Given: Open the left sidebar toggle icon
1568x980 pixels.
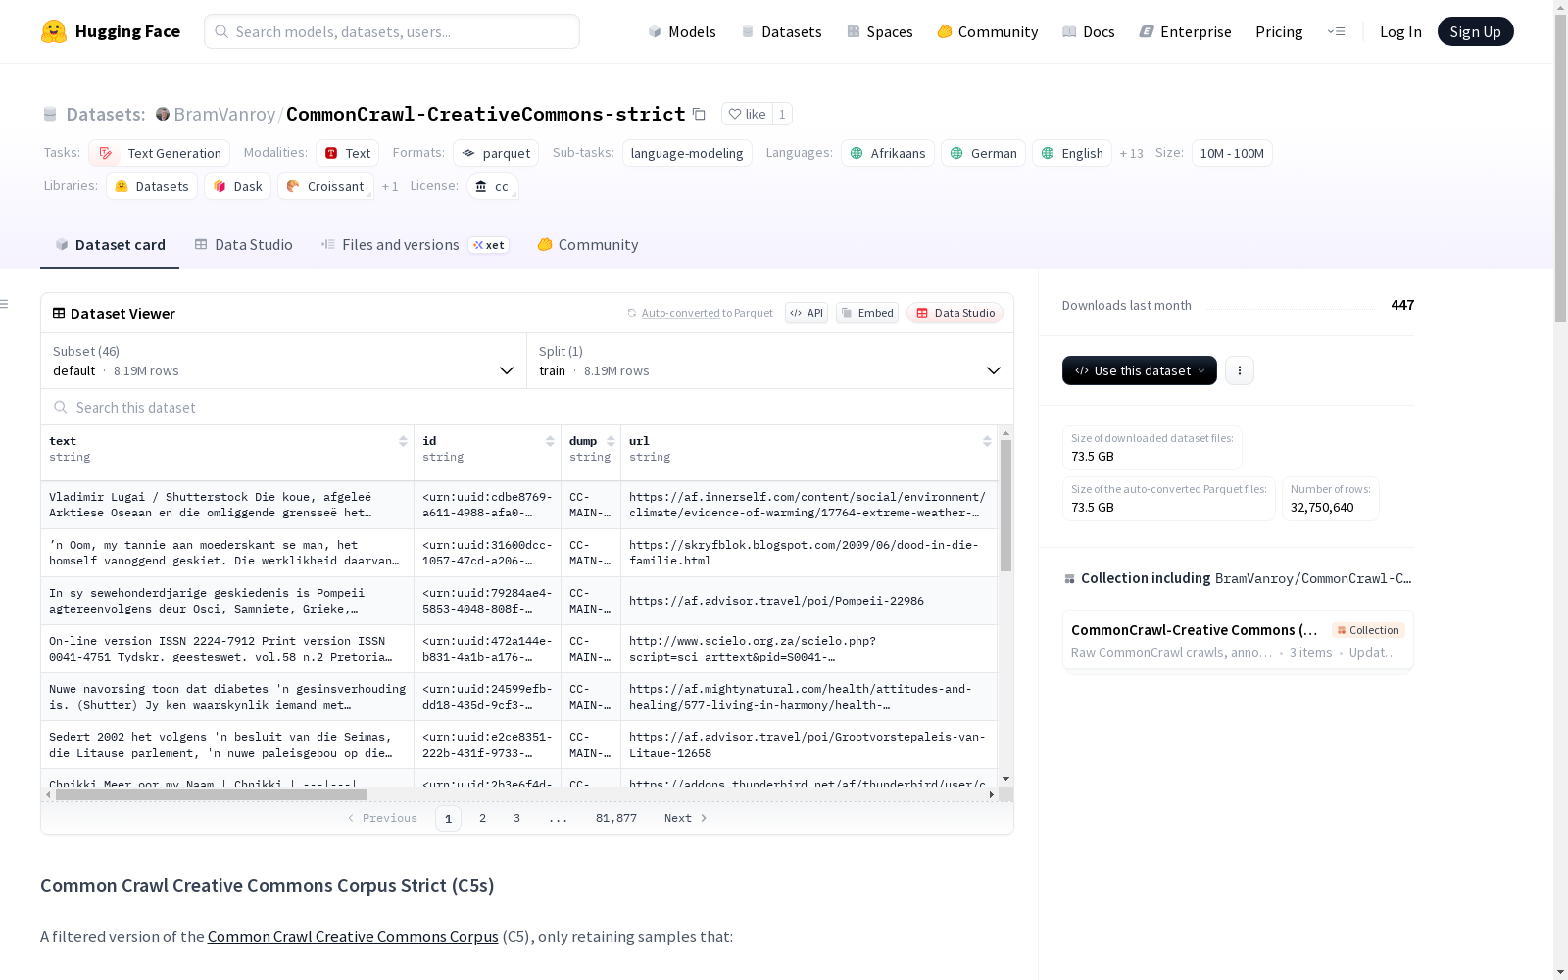Looking at the screenshot, I should tap(5, 304).
